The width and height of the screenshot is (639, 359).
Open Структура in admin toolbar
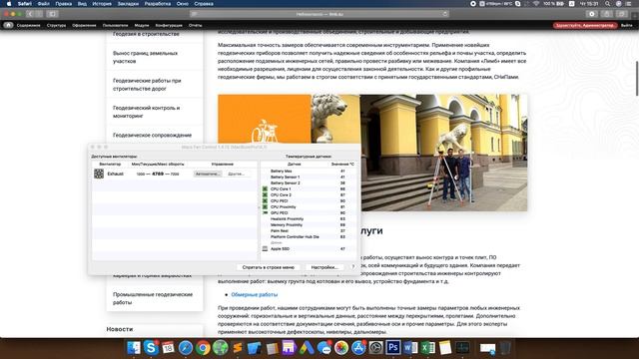click(x=56, y=25)
